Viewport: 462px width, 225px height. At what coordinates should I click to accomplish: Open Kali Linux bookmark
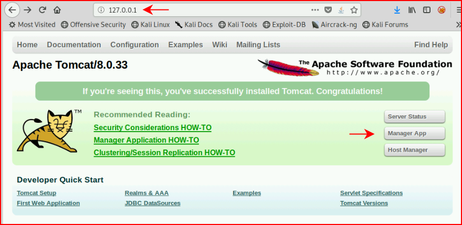(x=150, y=25)
